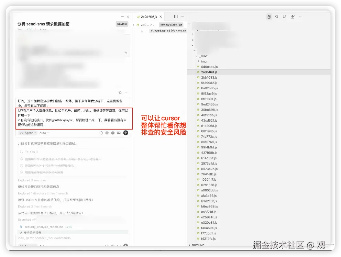
Task: Expand Explored 3 files 1 search entry
Action: point(35,206)
